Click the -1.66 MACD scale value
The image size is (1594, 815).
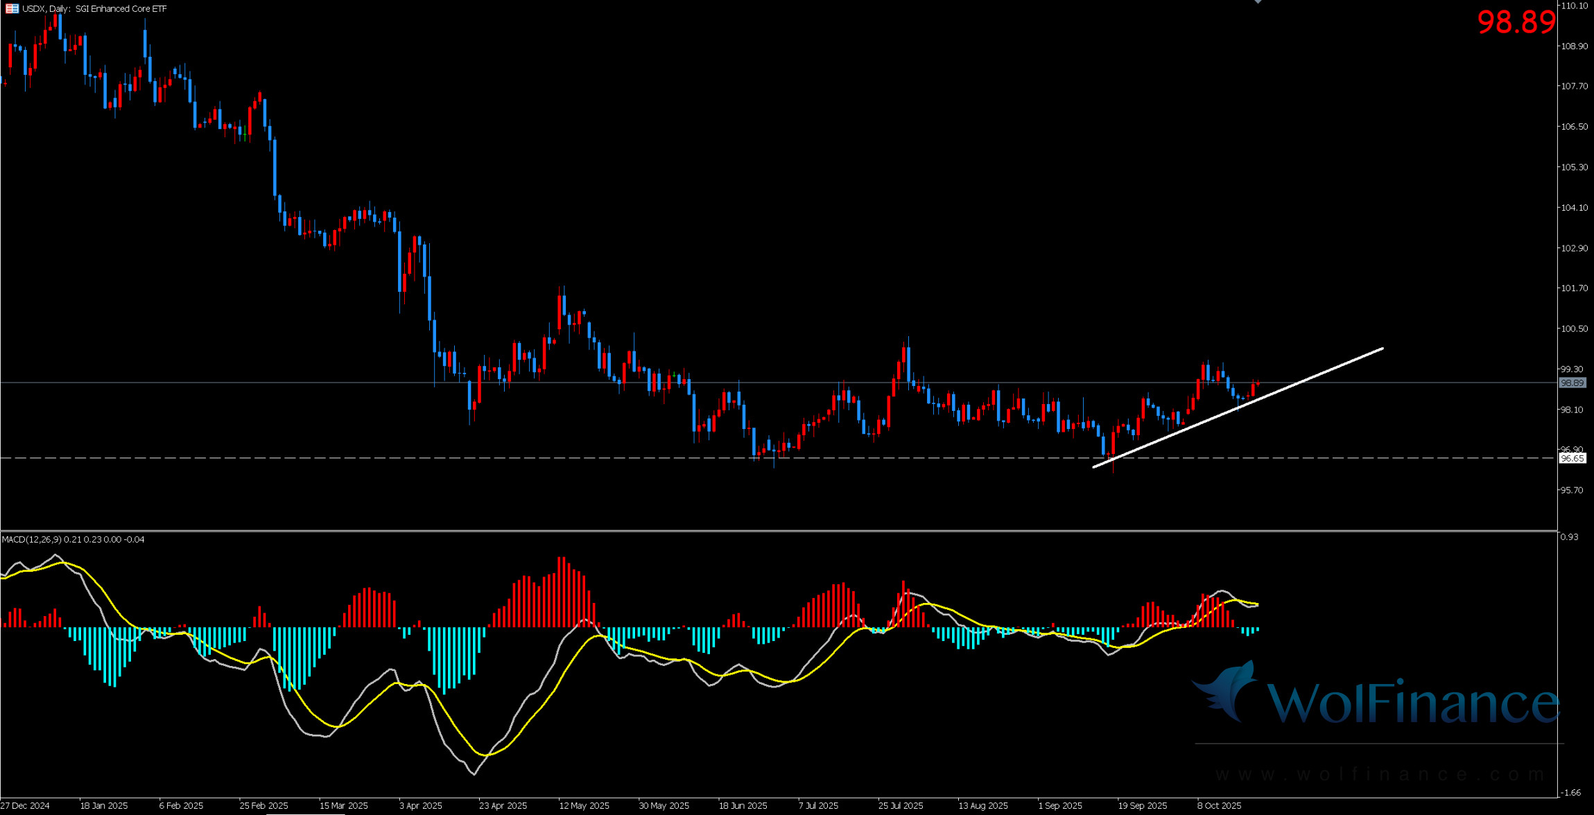click(1570, 792)
